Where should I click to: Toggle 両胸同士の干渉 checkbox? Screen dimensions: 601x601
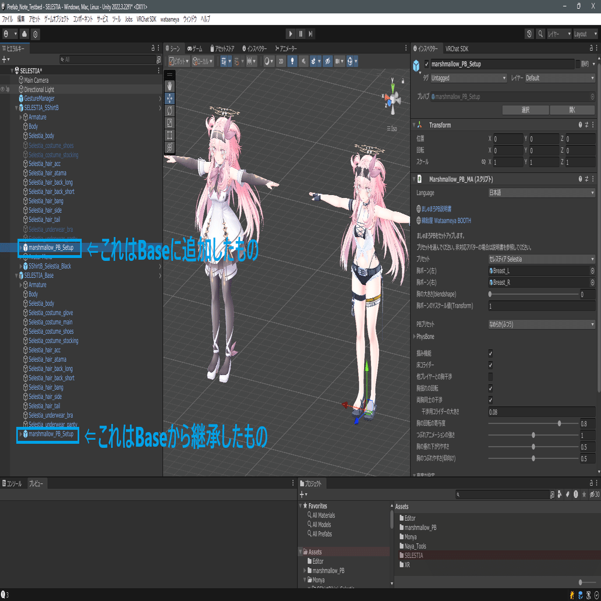(490, 400)
